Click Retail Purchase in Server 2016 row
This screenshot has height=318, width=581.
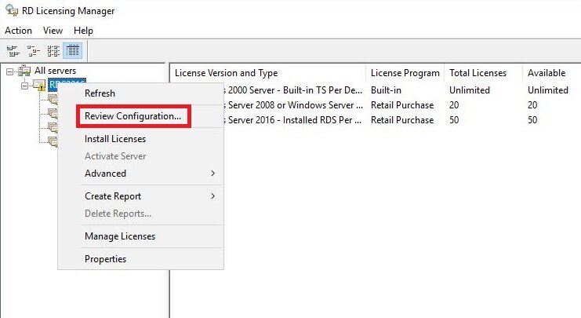point(402,120)
